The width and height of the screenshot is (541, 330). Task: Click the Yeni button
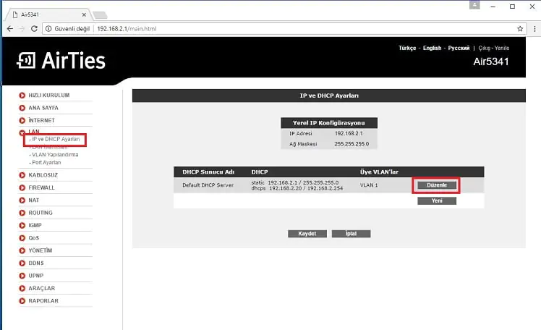tap(437, 200)
